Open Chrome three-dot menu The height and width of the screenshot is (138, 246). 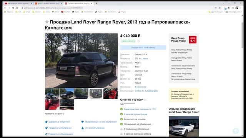(241, 8)
